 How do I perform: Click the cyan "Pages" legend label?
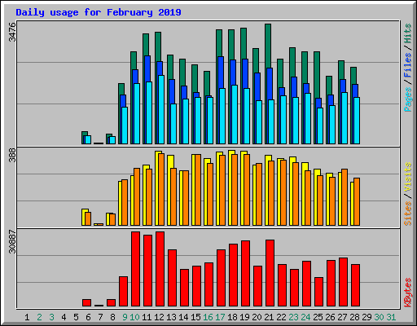408,99
